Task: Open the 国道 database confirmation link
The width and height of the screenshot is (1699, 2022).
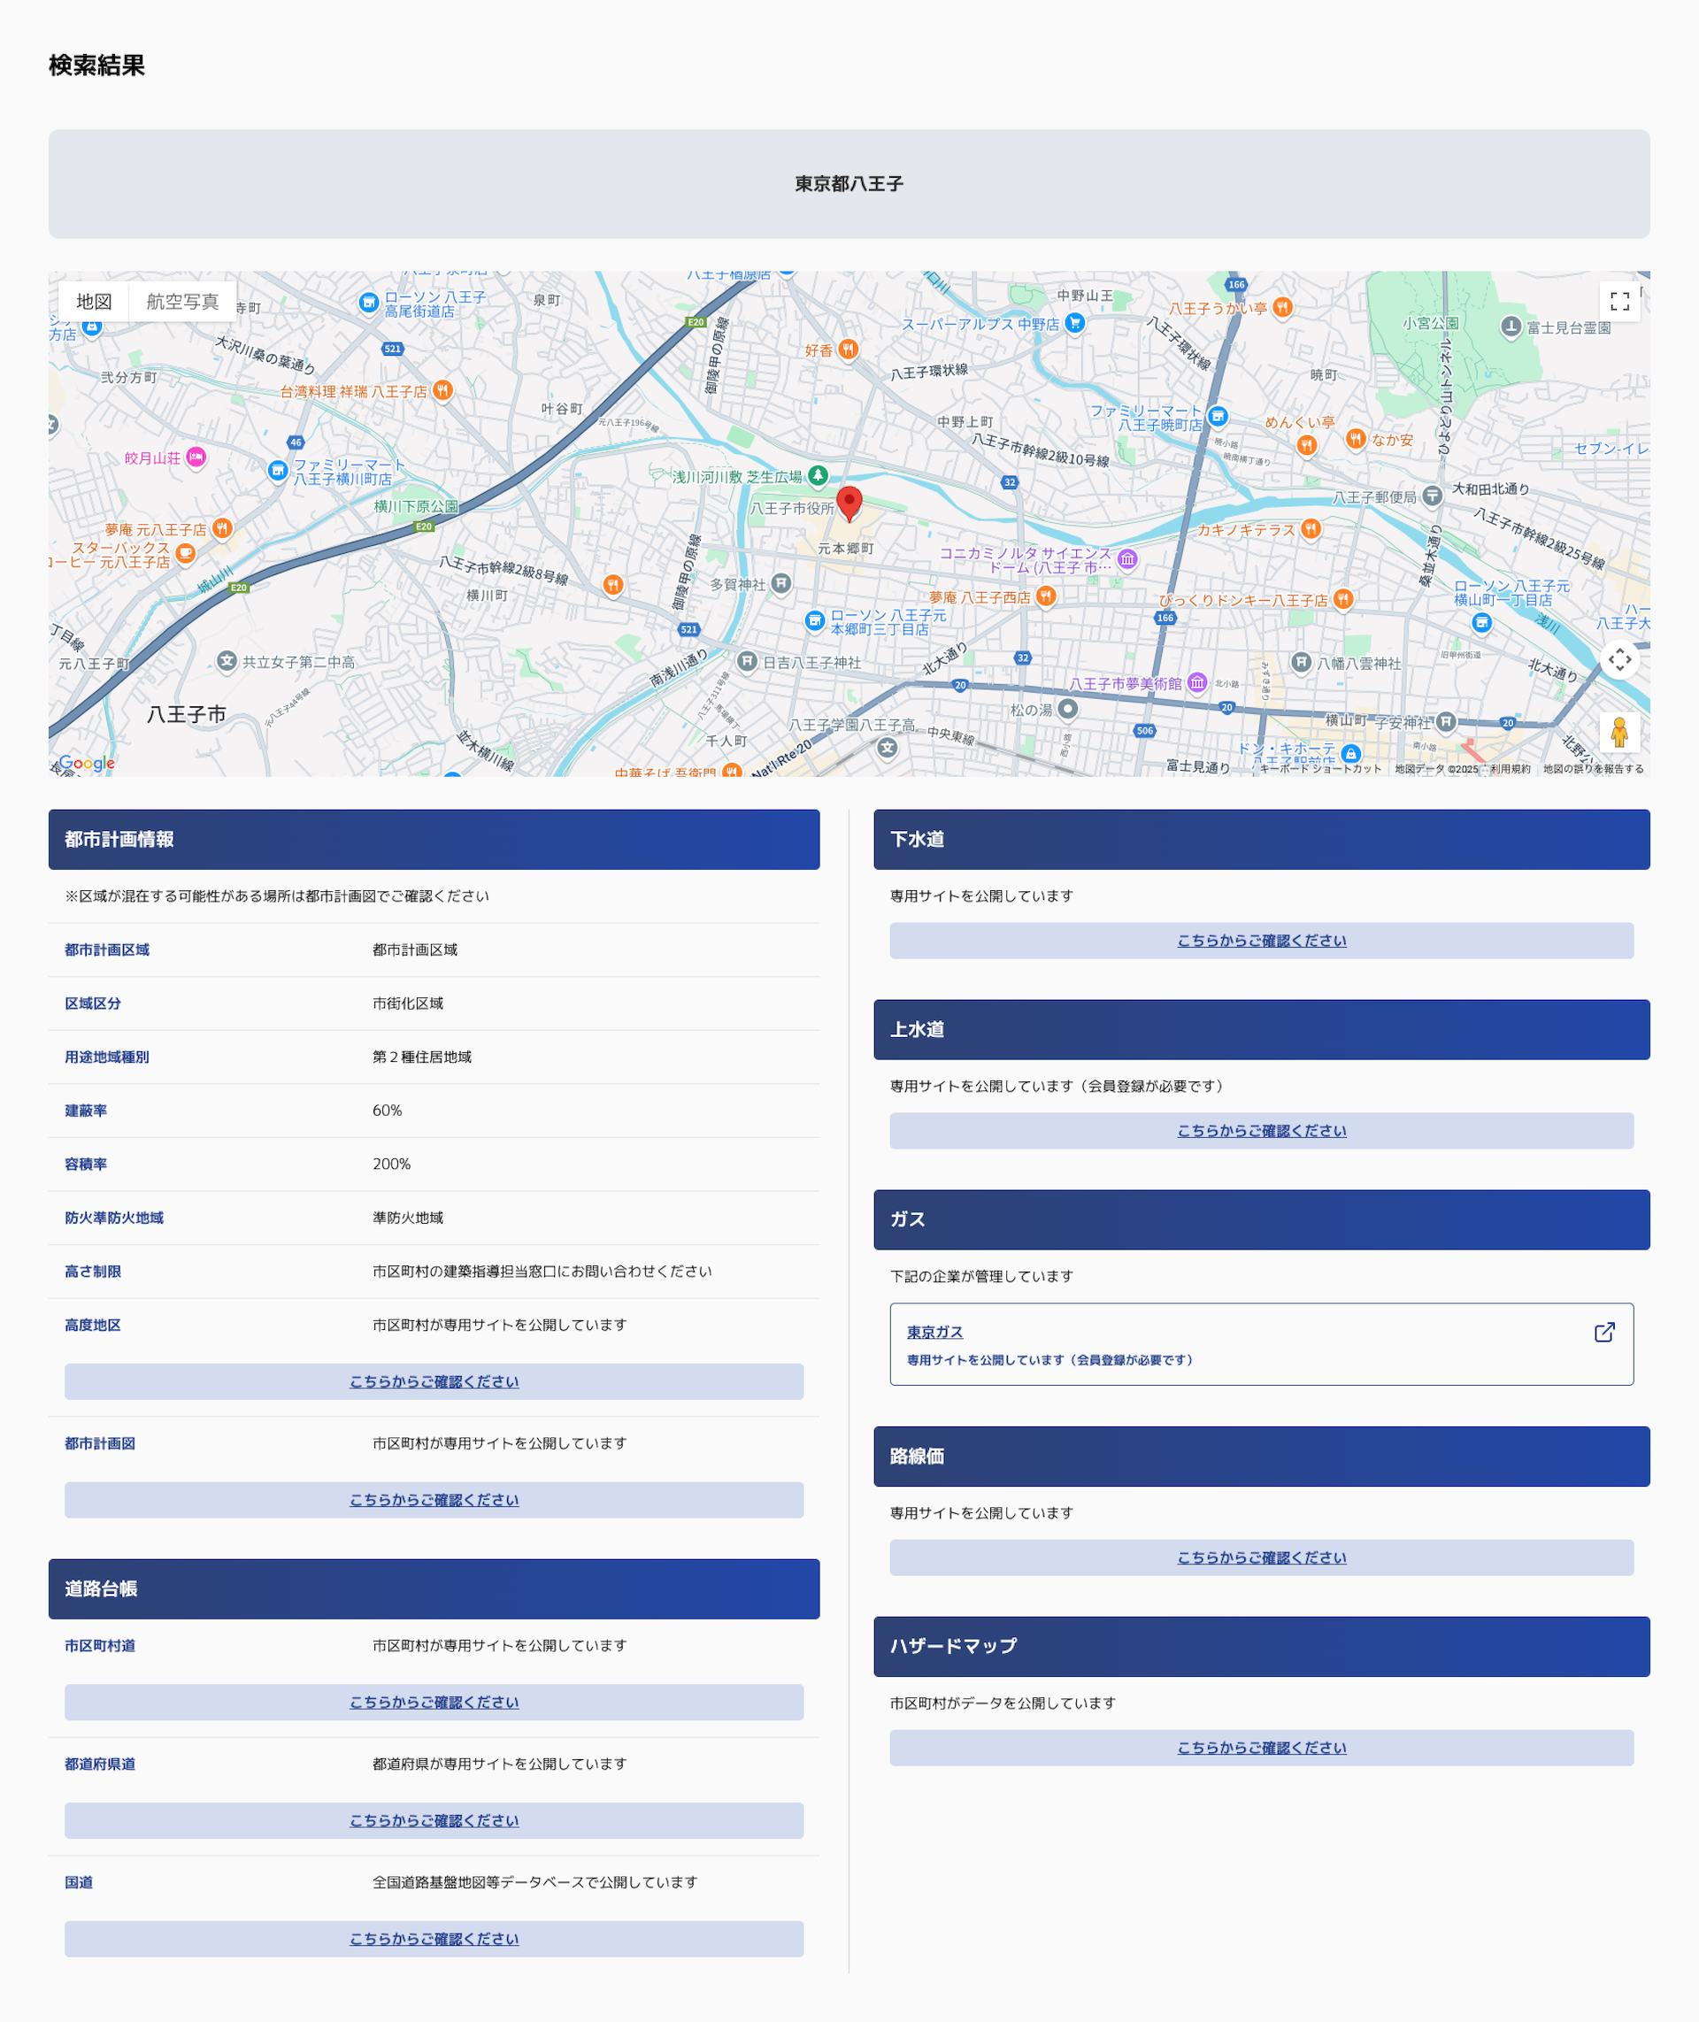Action: click(x=434, y=1939)
